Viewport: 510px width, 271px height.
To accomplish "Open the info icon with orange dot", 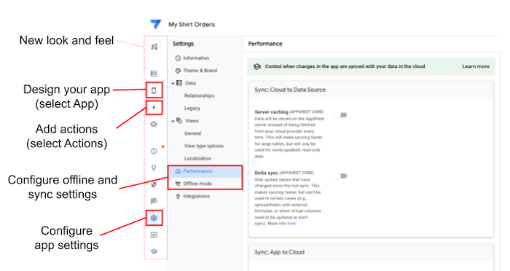I will [x=154, y=151].
